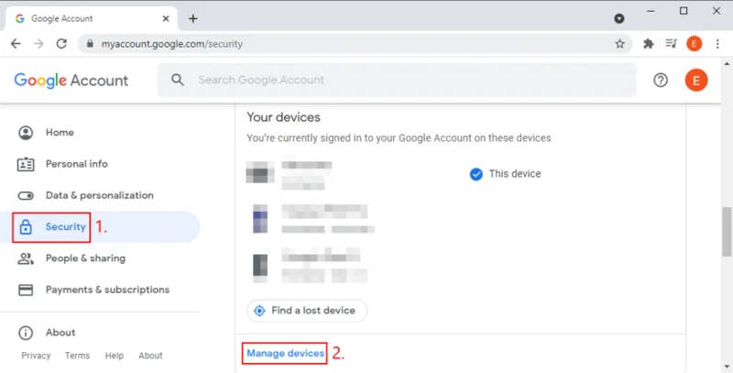Click the search magnifier icon
The width and height of the screenshot is (733, 373).
pos(178,80)
